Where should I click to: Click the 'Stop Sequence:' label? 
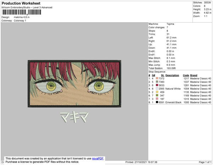pyautogui.click(x=157, y=72)
